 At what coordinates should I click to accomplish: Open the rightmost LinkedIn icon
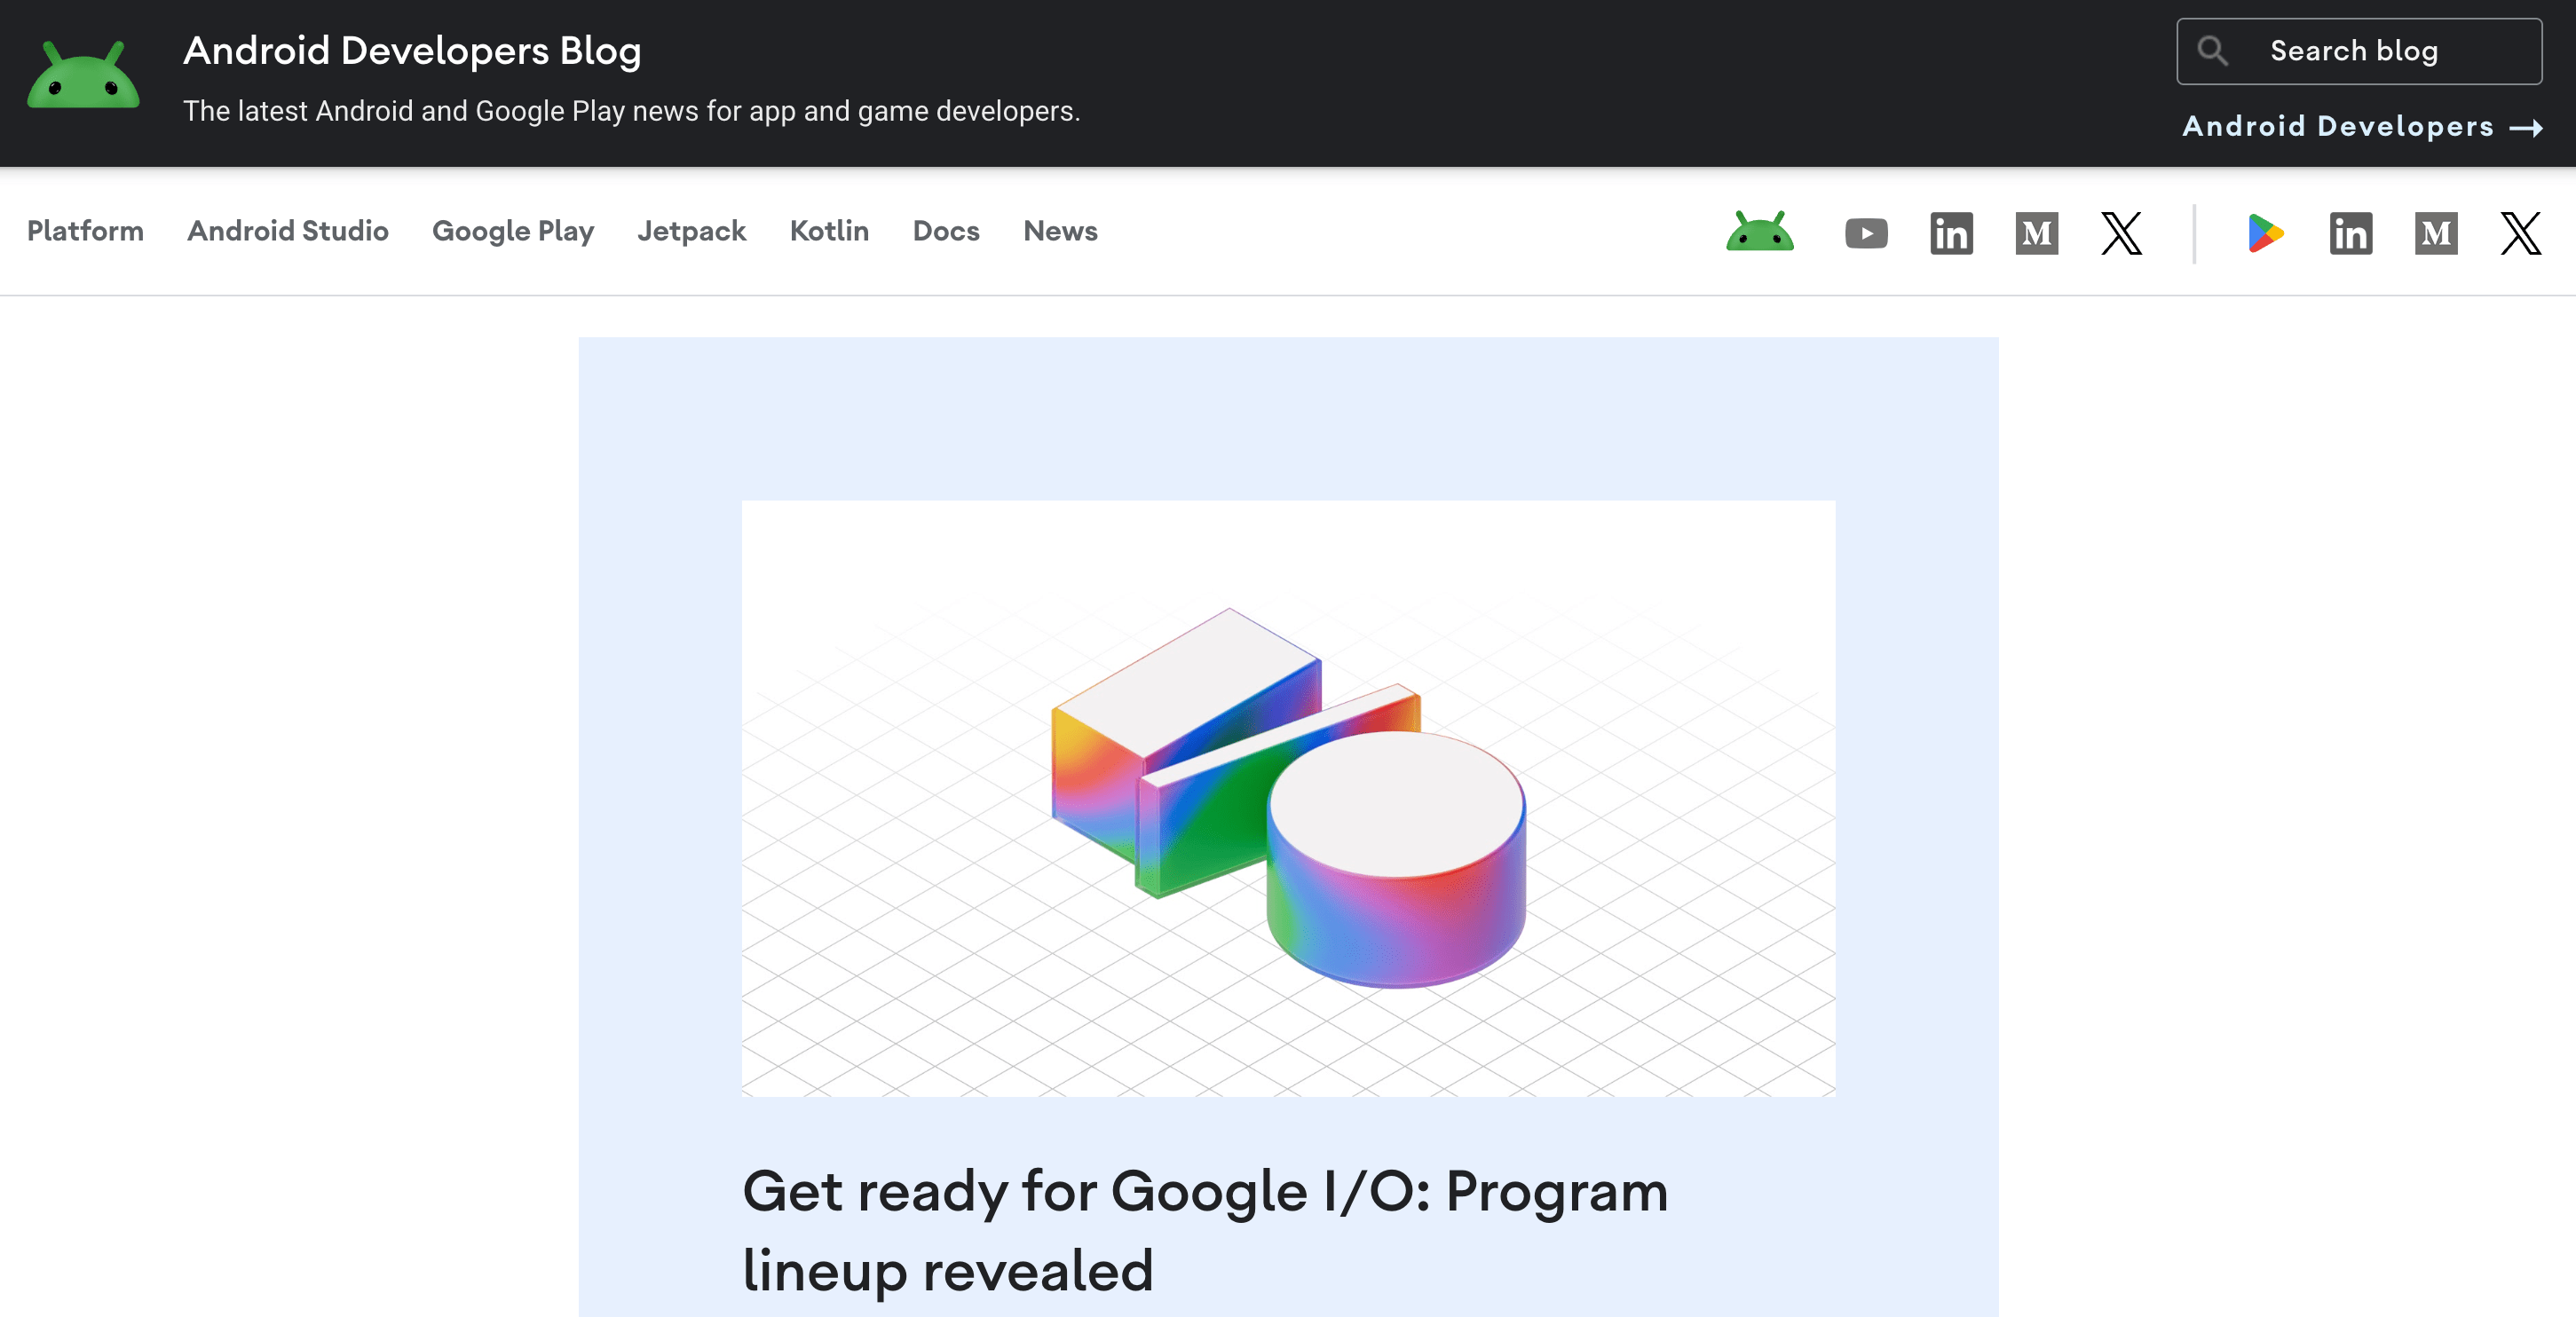pyautogui.click(x=2350, y=233)
